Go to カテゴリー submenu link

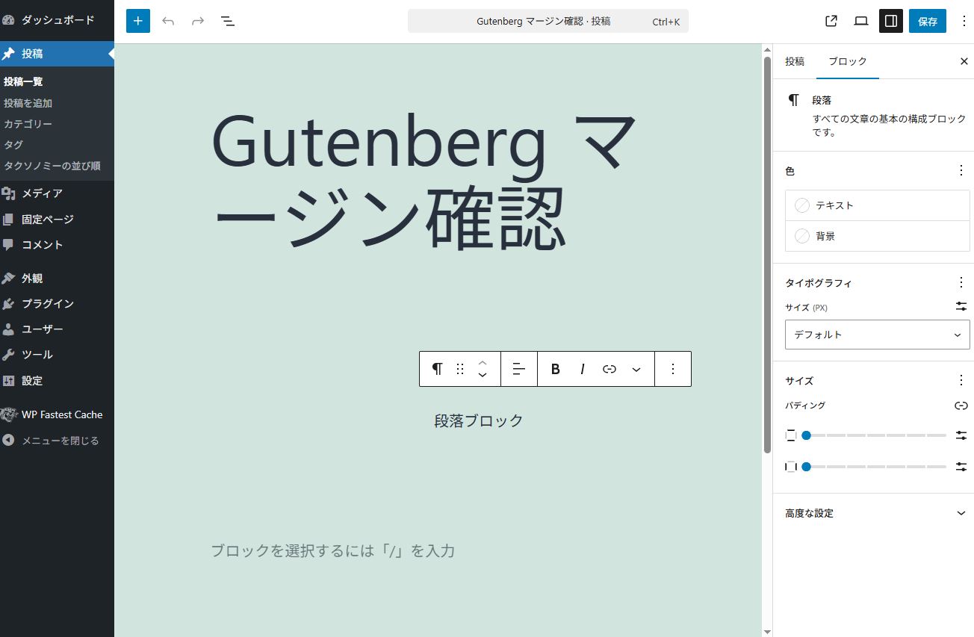tap(28, 124)
